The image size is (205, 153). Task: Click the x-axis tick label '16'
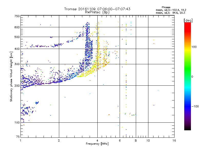click(174, 141)
